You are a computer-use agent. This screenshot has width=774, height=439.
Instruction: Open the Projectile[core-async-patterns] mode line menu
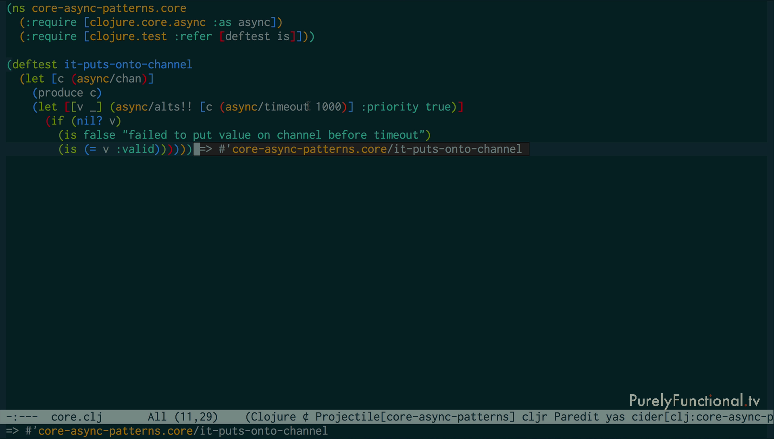[415, 417]
